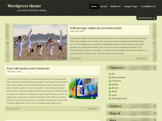Click the green bullet icon beside Uncategorized
Image resolution: width=162 pixels, height=121 pixels.
point(110,99)
